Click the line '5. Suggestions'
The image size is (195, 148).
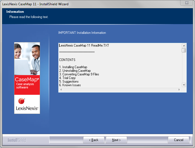(69, 81)
